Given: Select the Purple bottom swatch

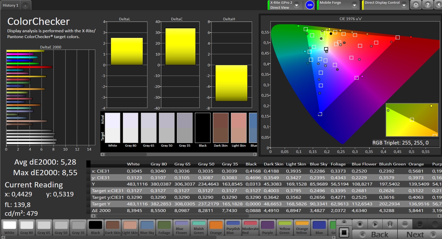Looking at the screenshot, I should coord(267,227).
